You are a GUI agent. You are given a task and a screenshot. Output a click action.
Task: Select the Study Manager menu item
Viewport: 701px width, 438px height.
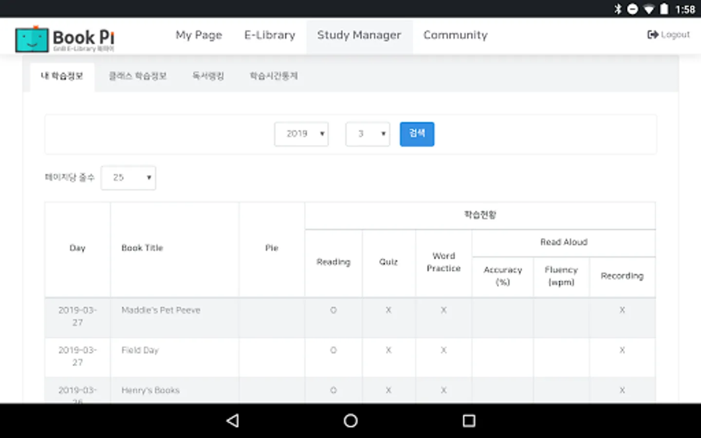[x=359, y=35]
